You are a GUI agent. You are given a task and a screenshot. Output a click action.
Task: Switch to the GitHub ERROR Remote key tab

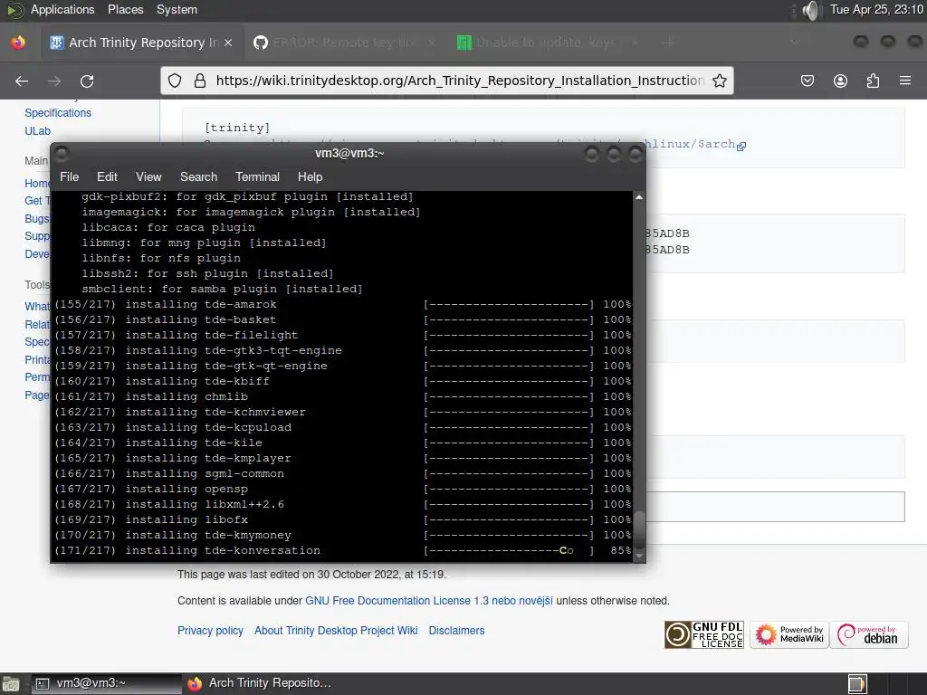click(x=343, y=43)
